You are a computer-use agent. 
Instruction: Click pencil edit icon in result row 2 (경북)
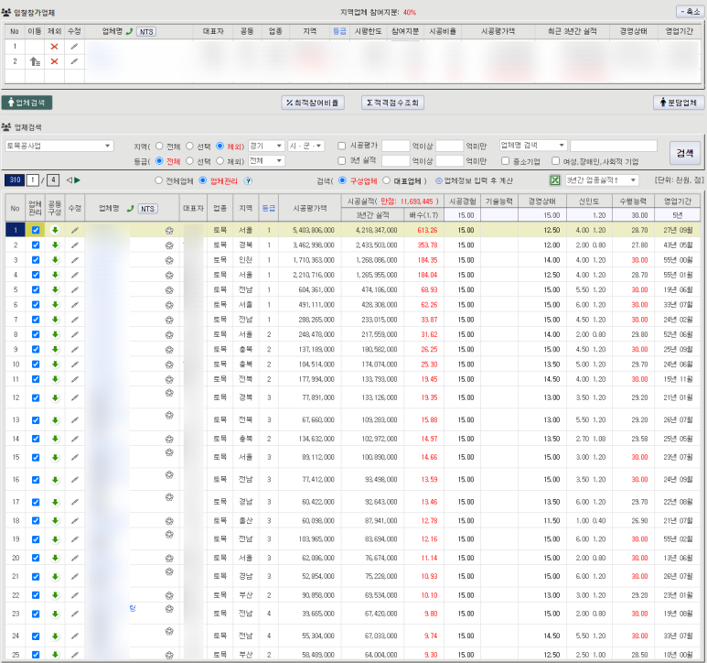74,245
